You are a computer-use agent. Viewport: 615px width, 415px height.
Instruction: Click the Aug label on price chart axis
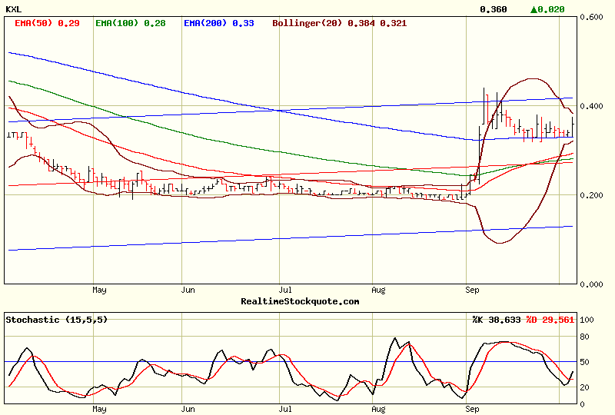378,290
